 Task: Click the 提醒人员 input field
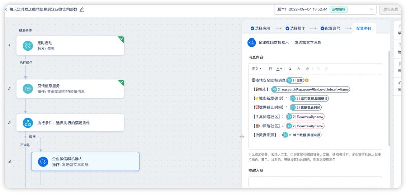(x=315, y=182)
